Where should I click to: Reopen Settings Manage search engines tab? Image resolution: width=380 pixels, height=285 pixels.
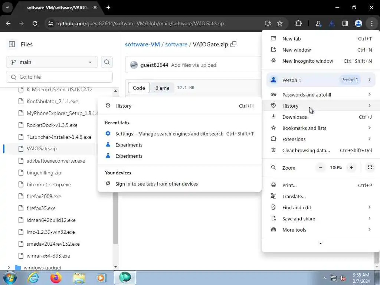(180, 134)
